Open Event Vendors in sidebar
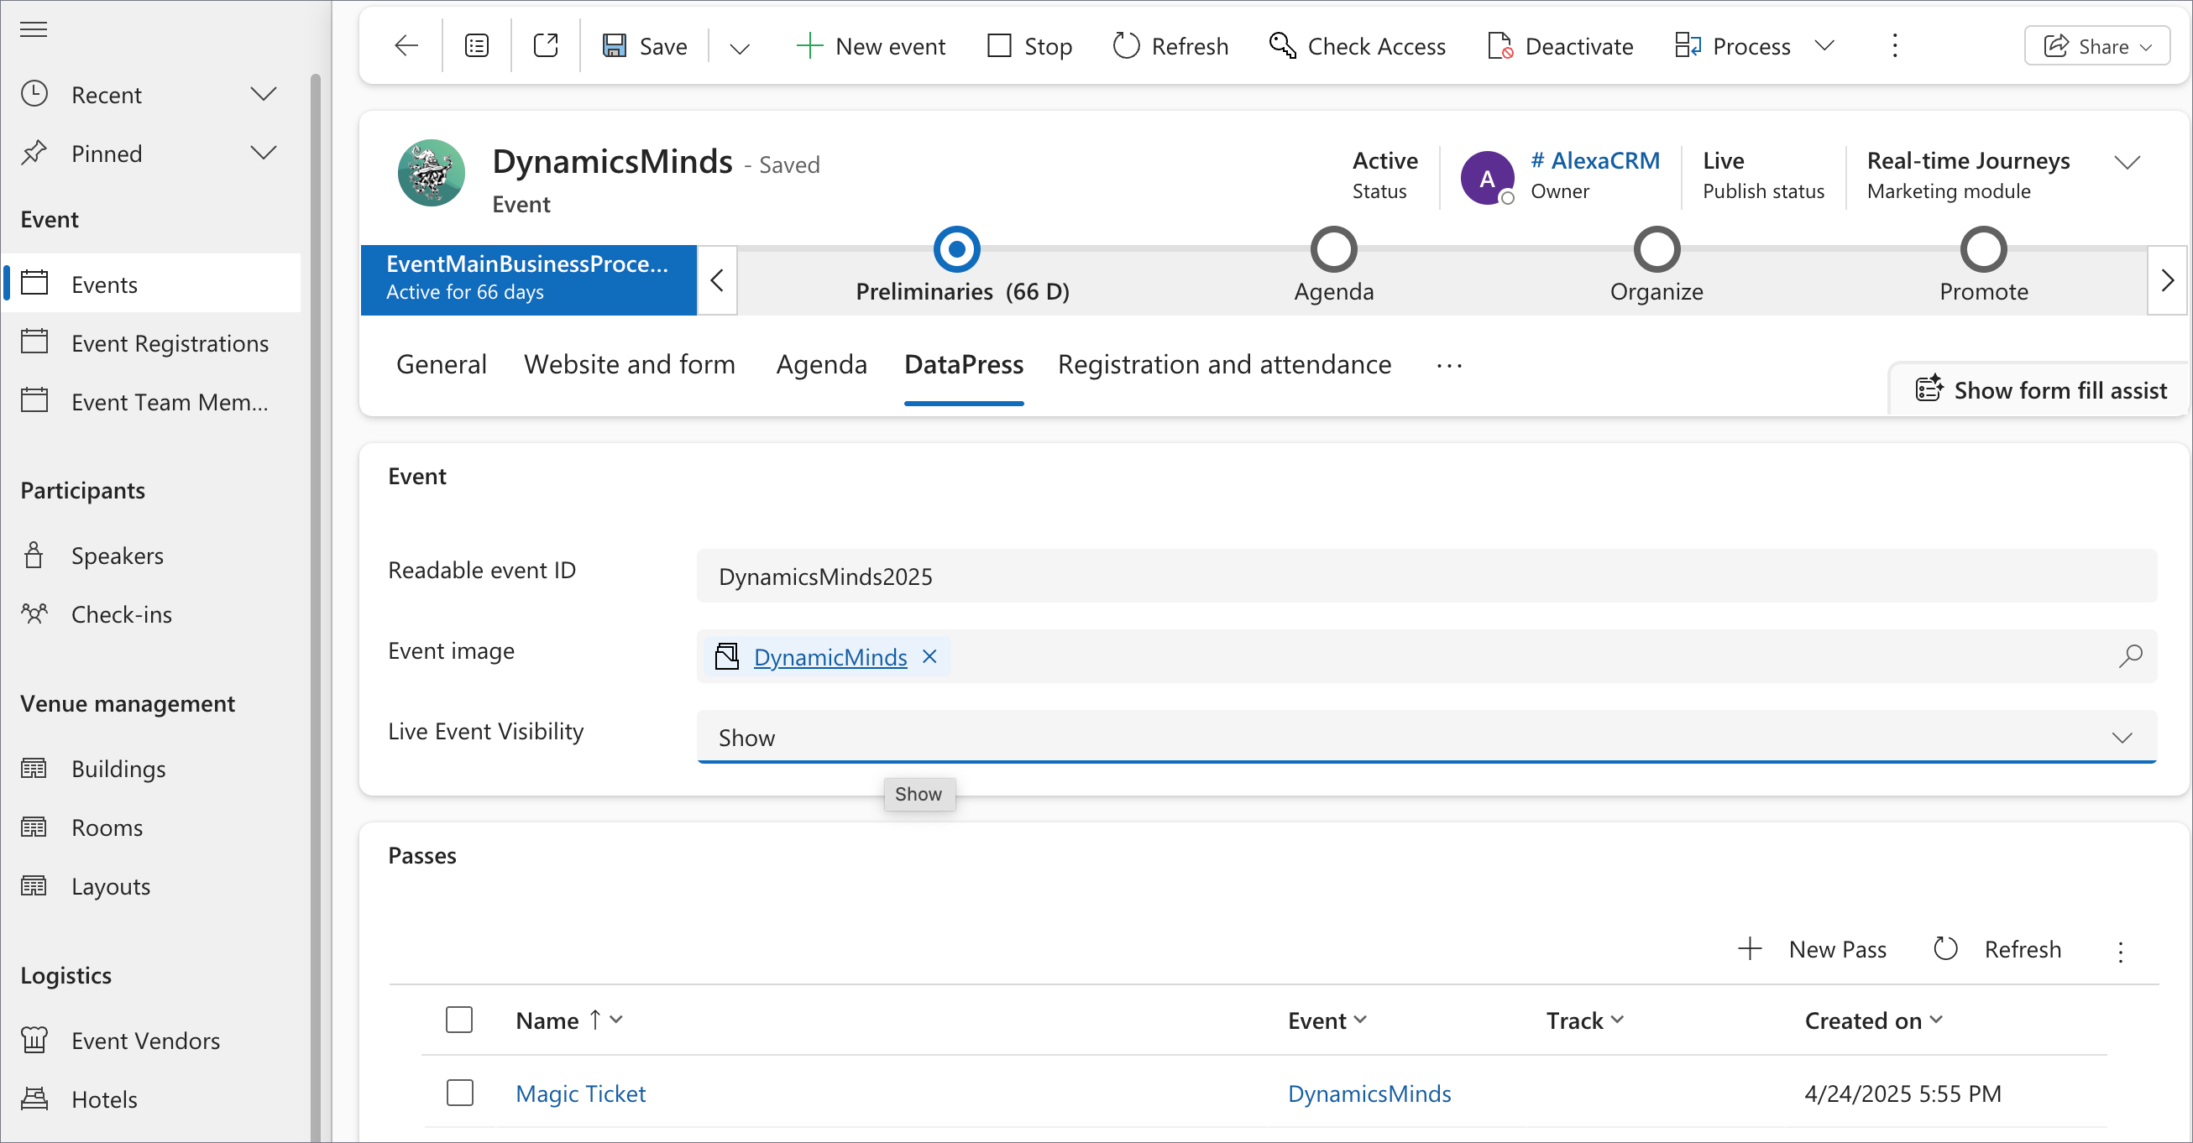The image size is (2193, 1143). pos(151,1040)
